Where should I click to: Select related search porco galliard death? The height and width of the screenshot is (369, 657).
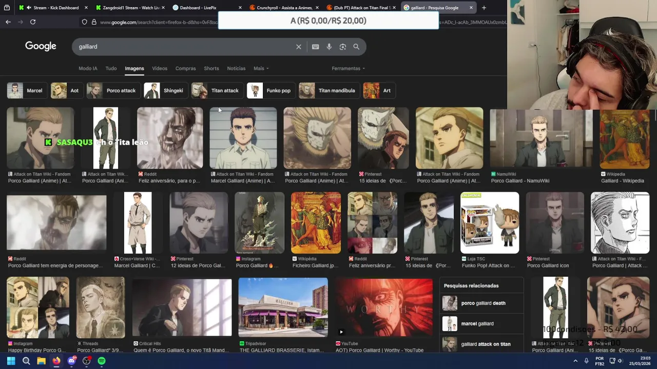click(x=482, y=303)
